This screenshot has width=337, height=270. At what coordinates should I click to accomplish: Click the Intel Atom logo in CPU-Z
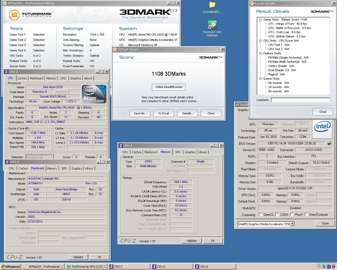pos(94,94)
